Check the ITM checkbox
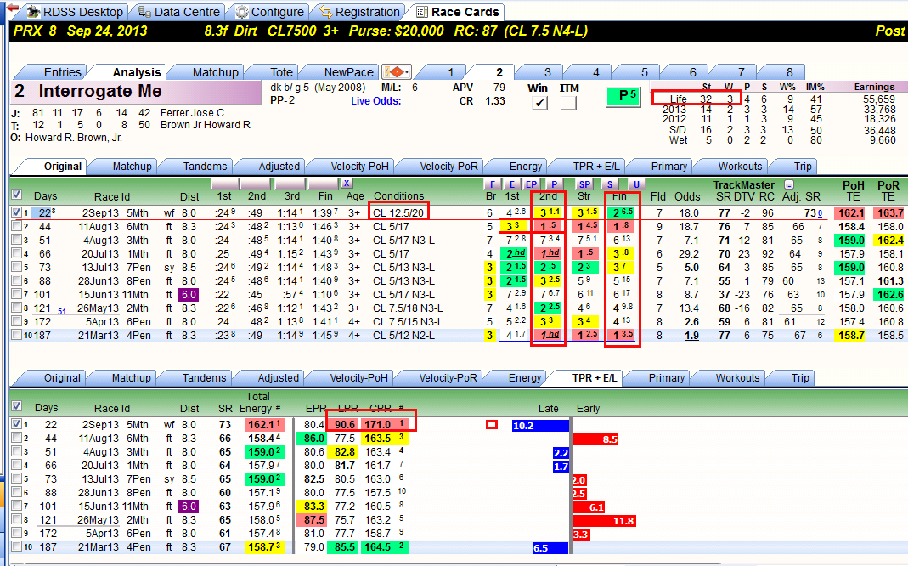 [568, 103]
